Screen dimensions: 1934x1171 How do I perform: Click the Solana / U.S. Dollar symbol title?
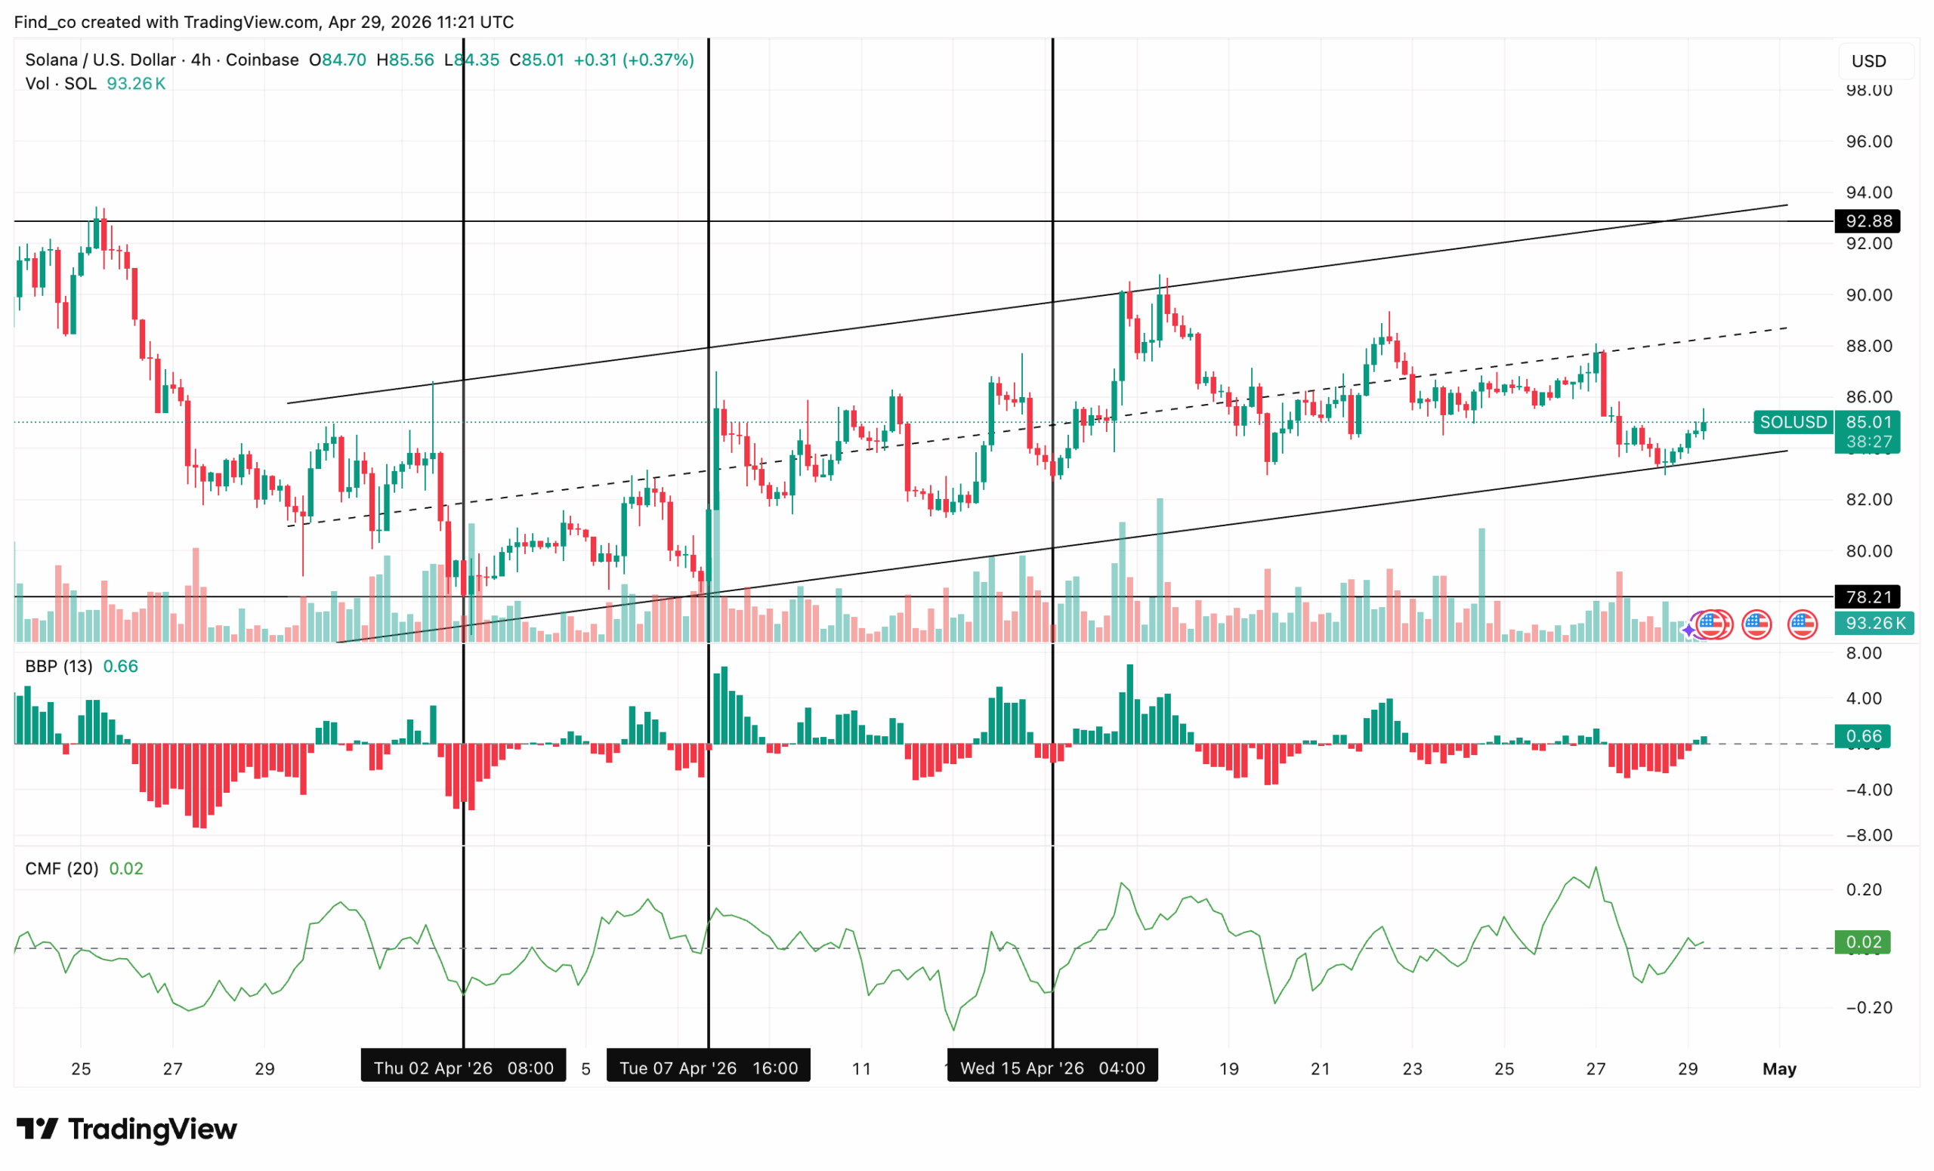coord(100,60)
